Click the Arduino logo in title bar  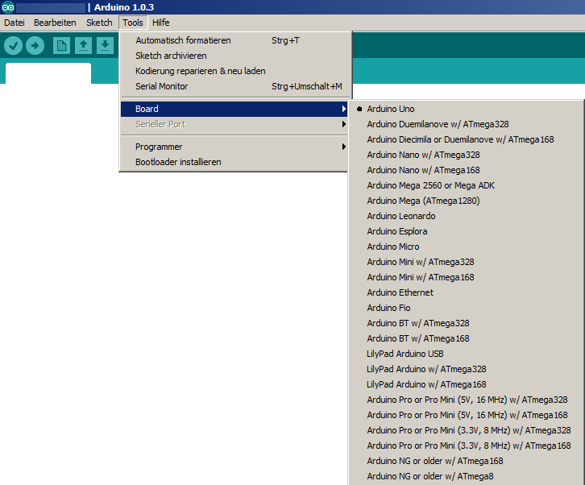(8, 7)
